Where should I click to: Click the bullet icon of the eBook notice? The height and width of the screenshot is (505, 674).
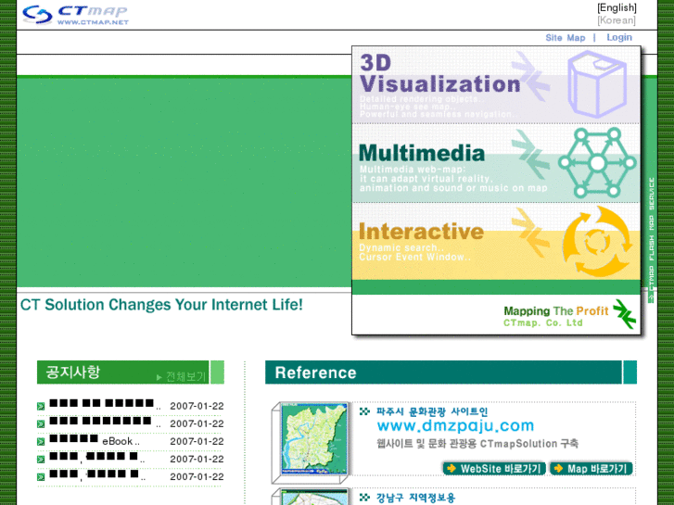(41, 442)
